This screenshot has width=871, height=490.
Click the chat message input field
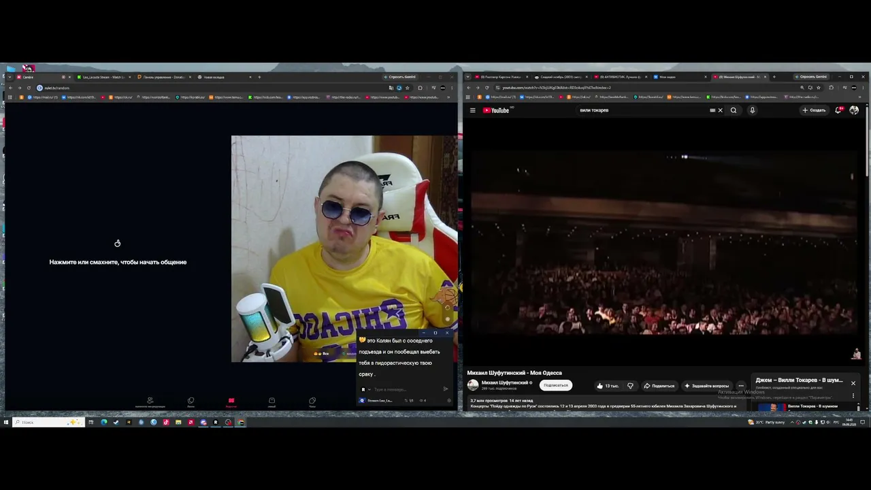tap(407, 389)
